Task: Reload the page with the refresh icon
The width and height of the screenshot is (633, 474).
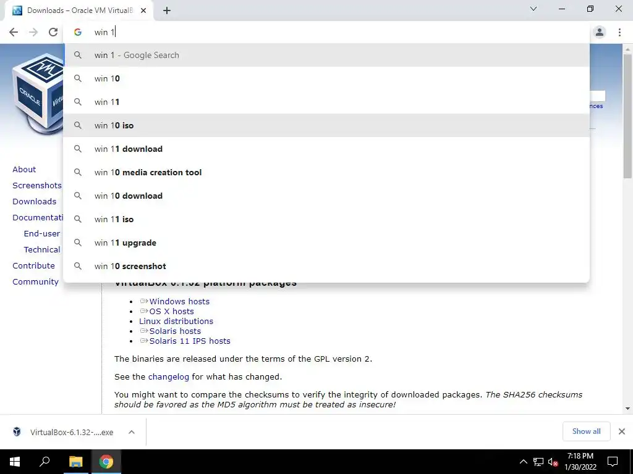Action: pos(53,32)
